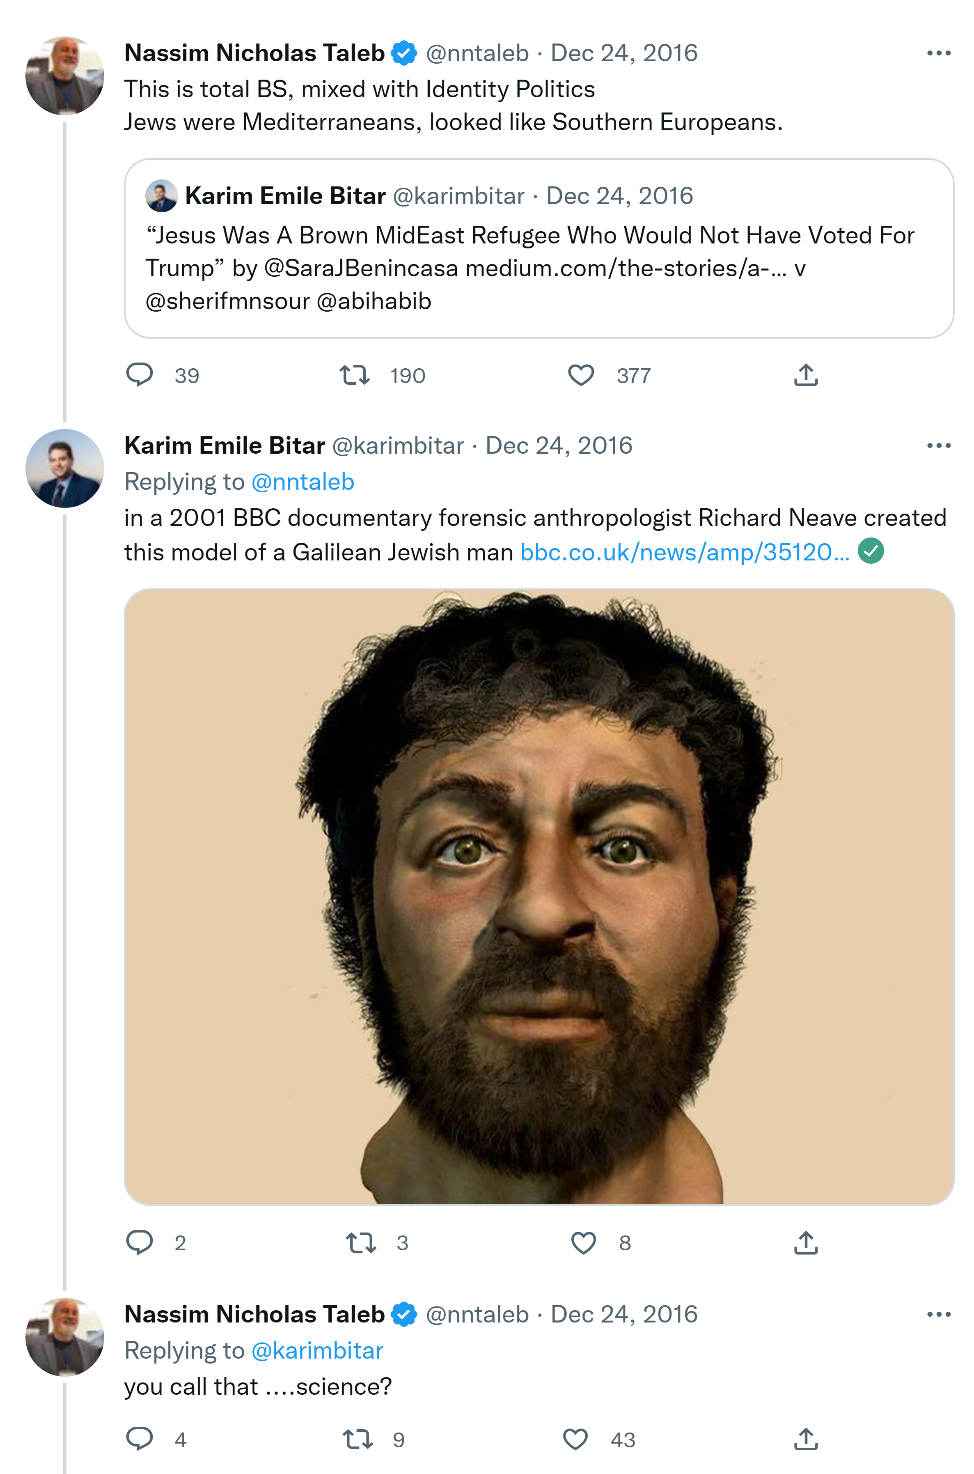Share Karim Bitar's reply tweet
The width and height of the screenshot is (974, 1474).
click(x=806, y=1242)
